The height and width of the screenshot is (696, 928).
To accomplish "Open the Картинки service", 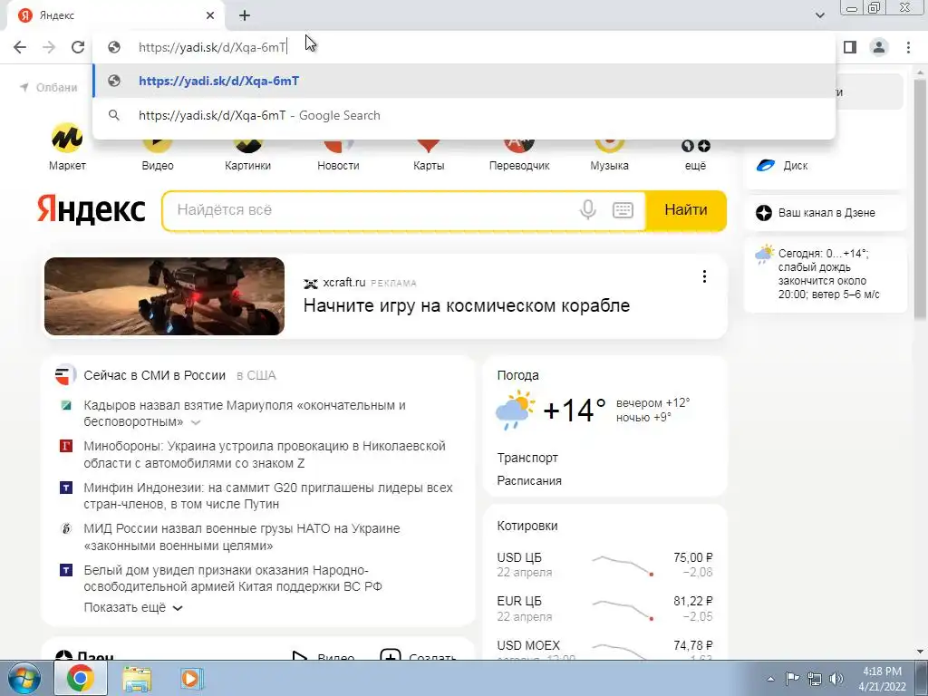I will pos(247,155).
